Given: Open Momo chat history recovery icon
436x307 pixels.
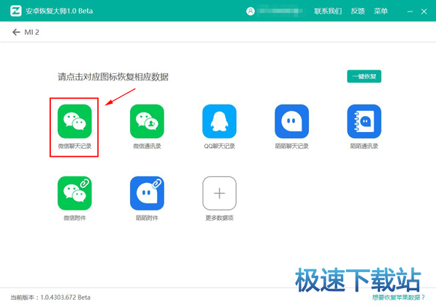Looking at the screenshot, I should pos(291,121).
